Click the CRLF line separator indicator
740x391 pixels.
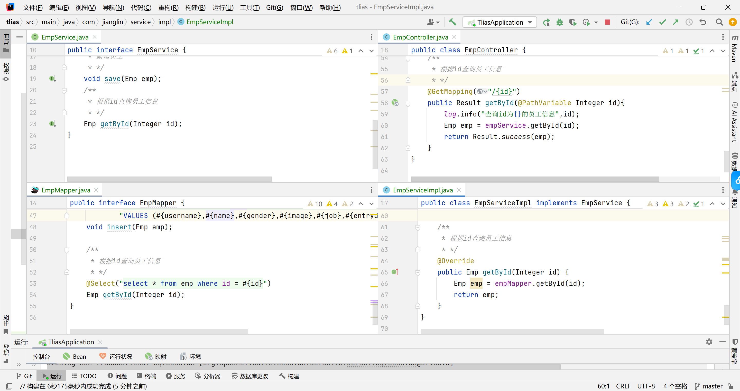click(x=623, y=386)
